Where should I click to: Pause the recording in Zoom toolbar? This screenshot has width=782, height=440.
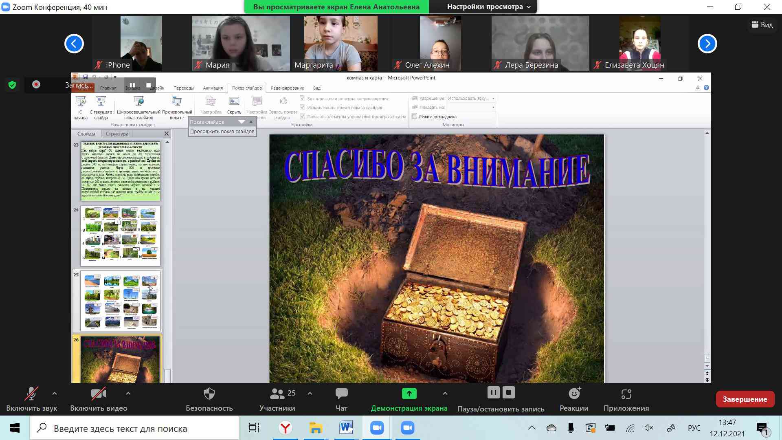pos(493,393)
